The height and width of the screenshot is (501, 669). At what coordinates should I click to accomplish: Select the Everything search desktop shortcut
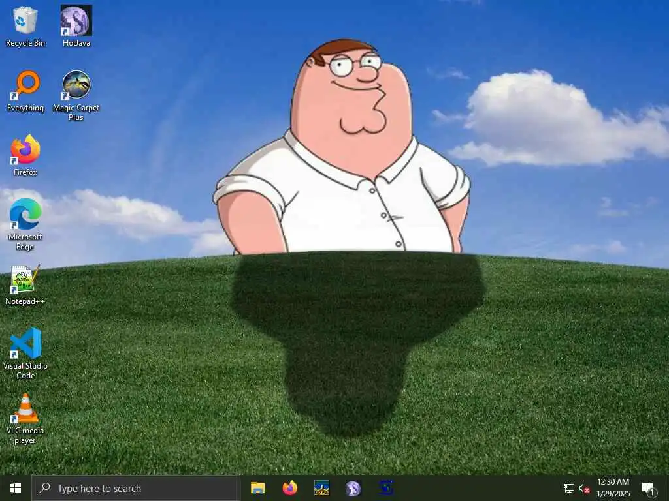(25, 91)
